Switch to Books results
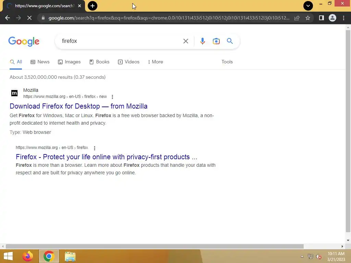The height and width of the screenshot is (263, 351). (x=99, y=62)
